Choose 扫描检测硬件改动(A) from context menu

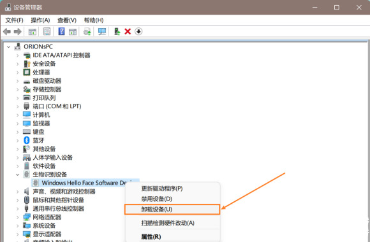click(172, 223)
